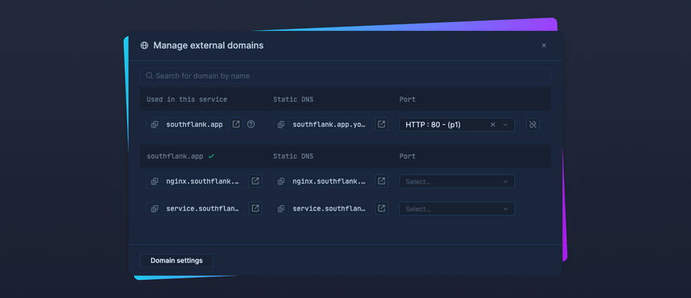
Task: Unlink southflank.app from this service
Action: [532, 125]
